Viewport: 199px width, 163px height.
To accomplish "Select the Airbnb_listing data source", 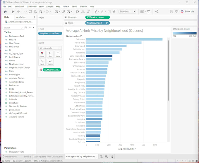I will pyautogui.click(x=19, y=22).
